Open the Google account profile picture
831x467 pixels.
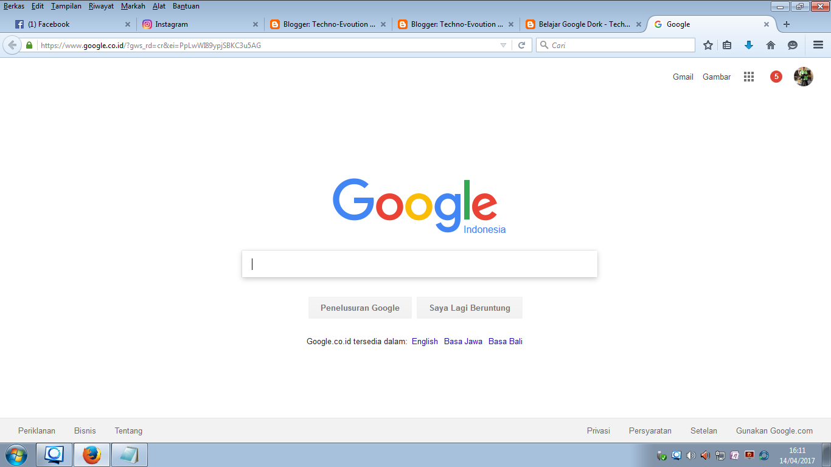[x=804, y=77]
